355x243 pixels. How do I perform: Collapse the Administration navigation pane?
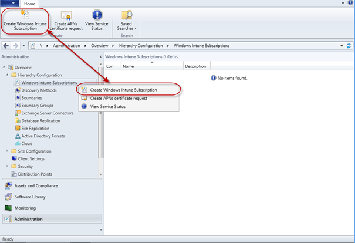(x=100, y=56)
